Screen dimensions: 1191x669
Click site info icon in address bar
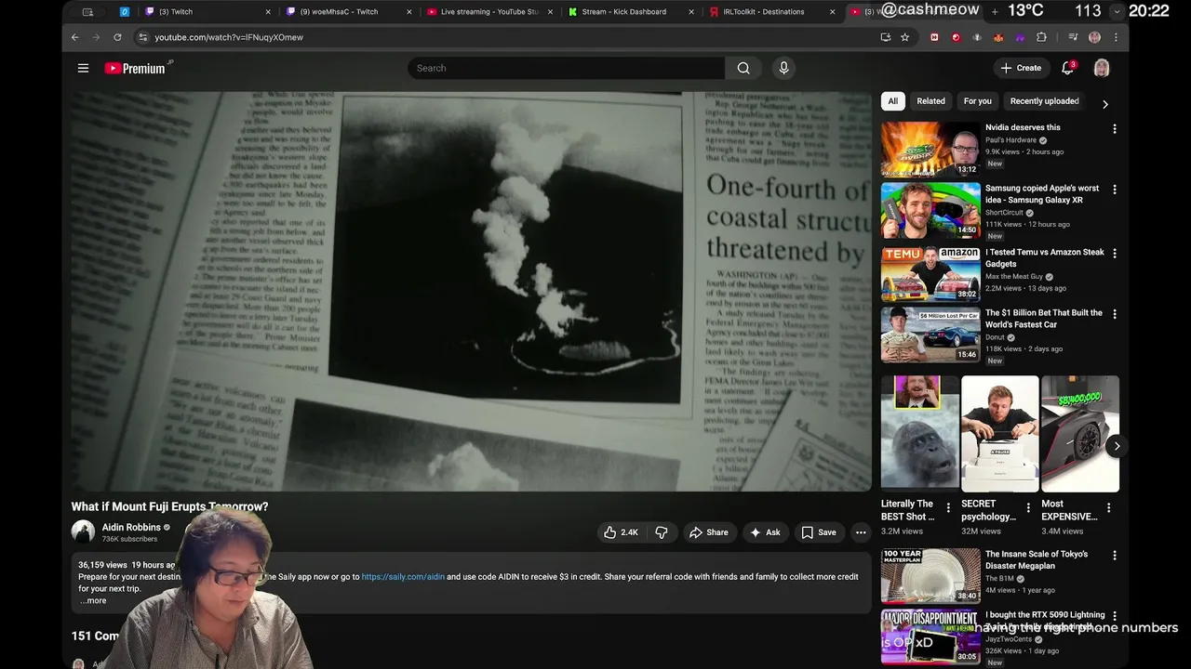coord(142,37)
